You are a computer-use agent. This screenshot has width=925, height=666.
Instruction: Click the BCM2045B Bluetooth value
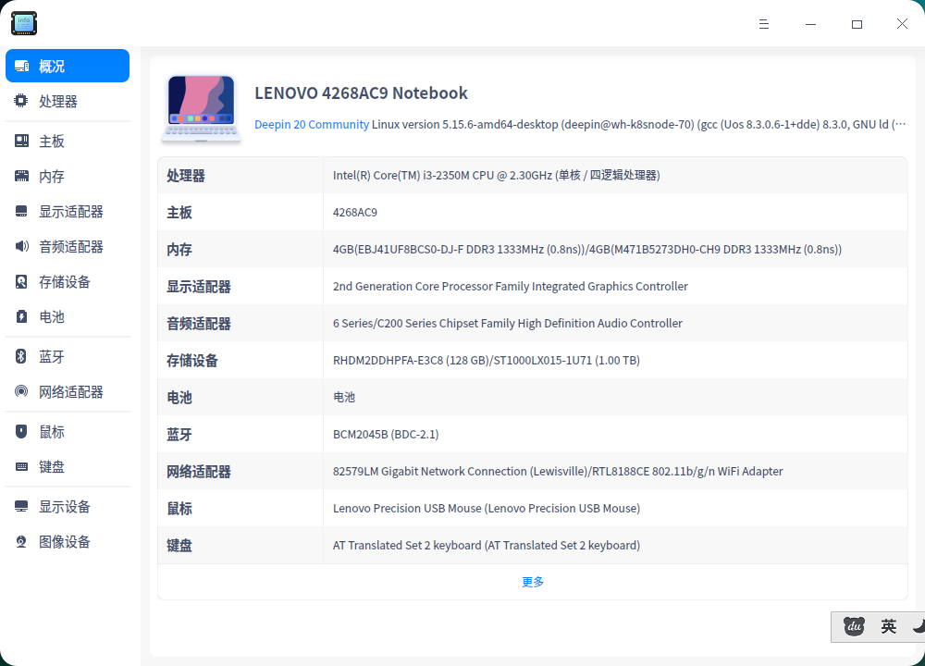(386, 434)
